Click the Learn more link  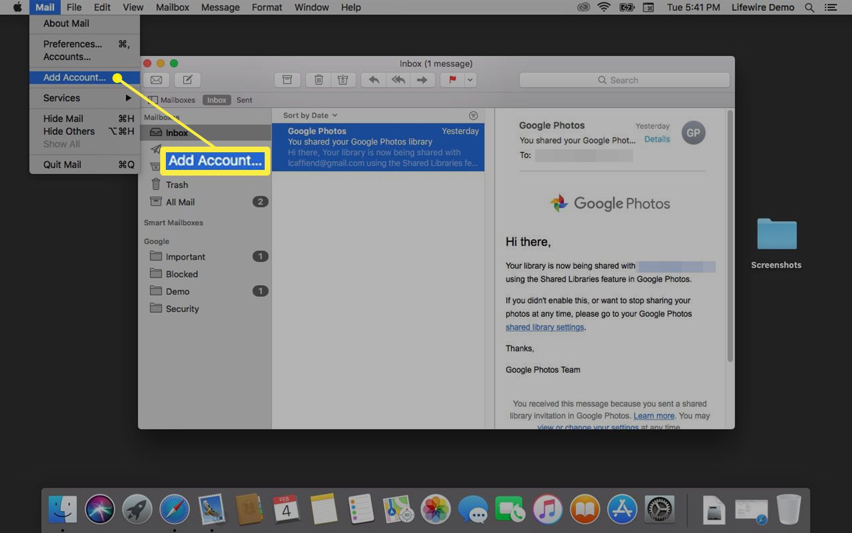click(x=654, y=416)
